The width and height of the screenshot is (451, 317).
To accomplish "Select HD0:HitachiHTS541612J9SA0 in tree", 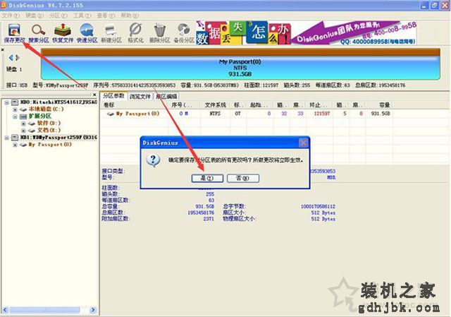I will click(x=58, y=102).
